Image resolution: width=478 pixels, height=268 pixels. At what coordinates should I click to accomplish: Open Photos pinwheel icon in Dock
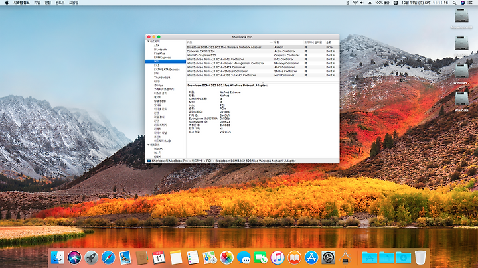[226, 257]
